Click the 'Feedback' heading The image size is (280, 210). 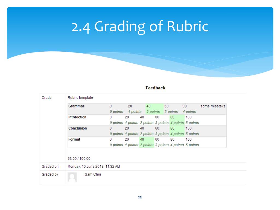pos(155,88)
